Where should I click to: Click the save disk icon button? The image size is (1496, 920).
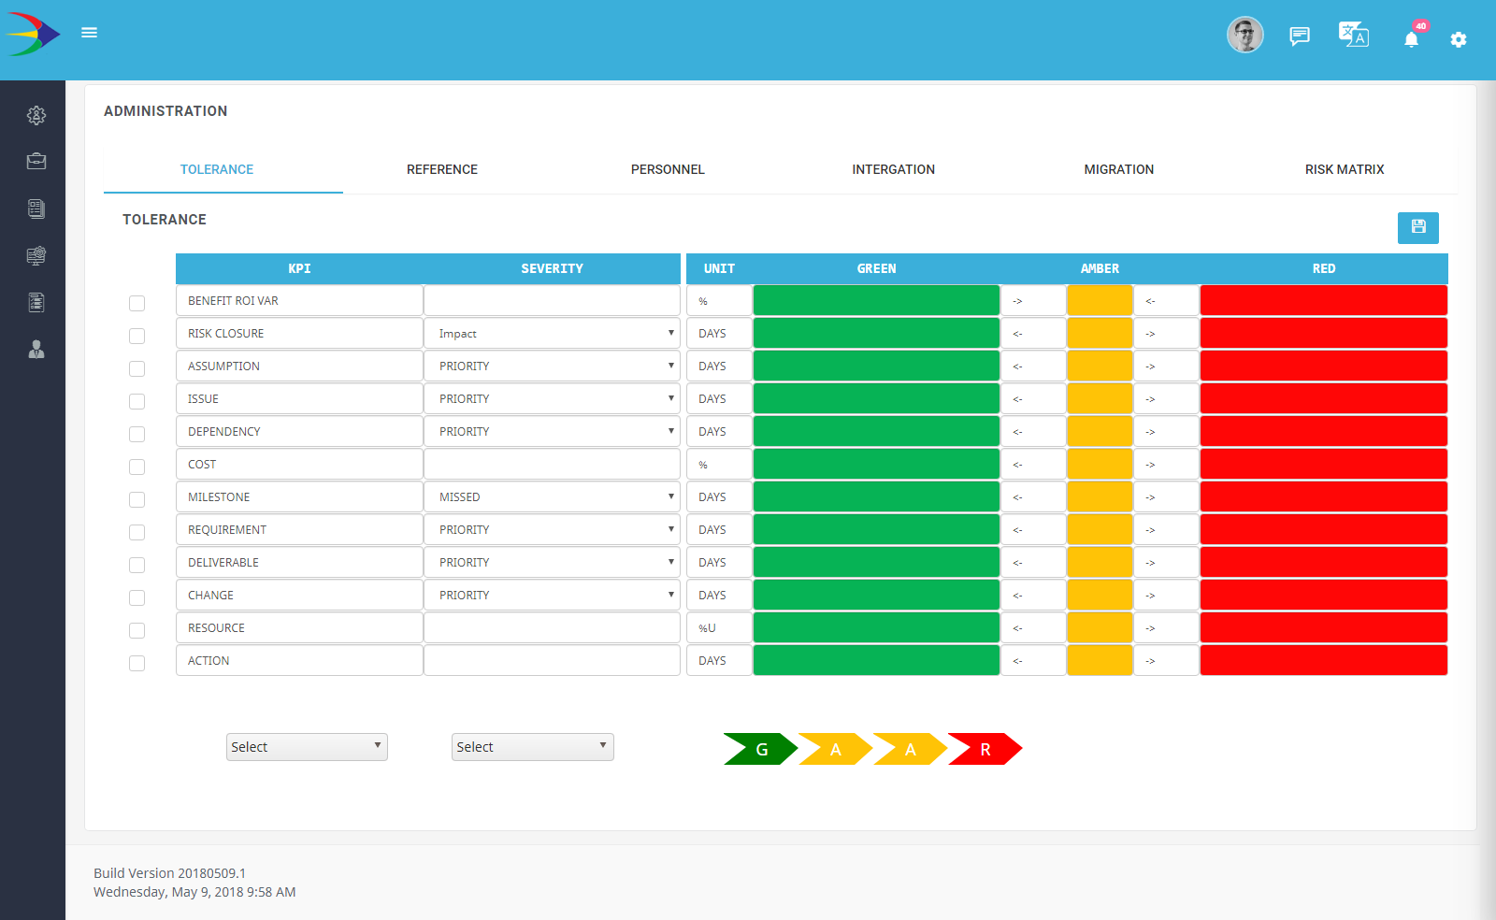[x=1417, y=227]
